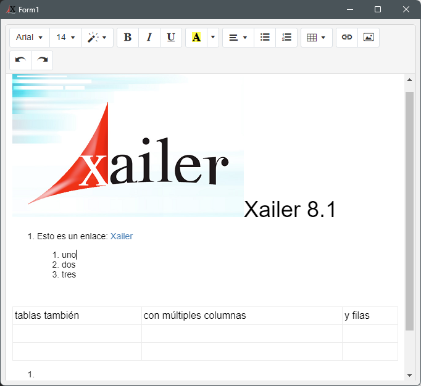Click the vertical scrollbar thumb
The height and width of the screenshot is (386, 421).
coord(409,211)
